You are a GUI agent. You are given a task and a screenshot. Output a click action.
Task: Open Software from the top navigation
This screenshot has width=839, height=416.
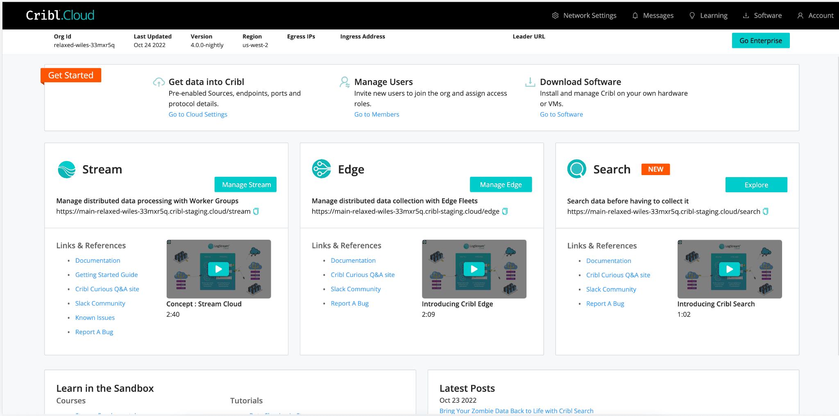click(x=762, y=16)
